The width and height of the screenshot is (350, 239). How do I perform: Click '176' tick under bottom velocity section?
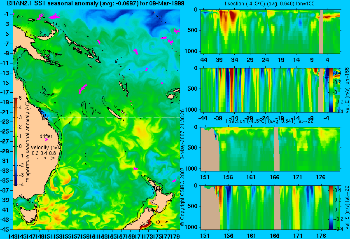tap(321, 236)
